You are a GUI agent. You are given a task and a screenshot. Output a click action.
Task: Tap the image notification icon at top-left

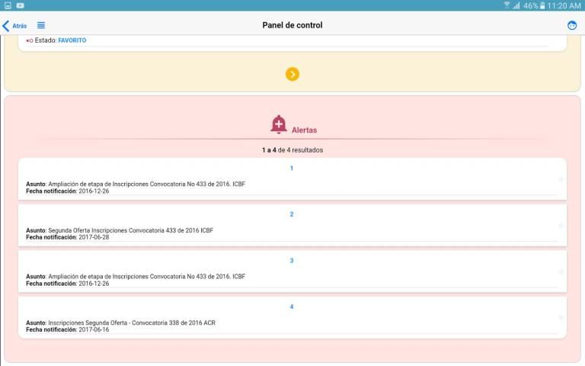tap(7, 5)
